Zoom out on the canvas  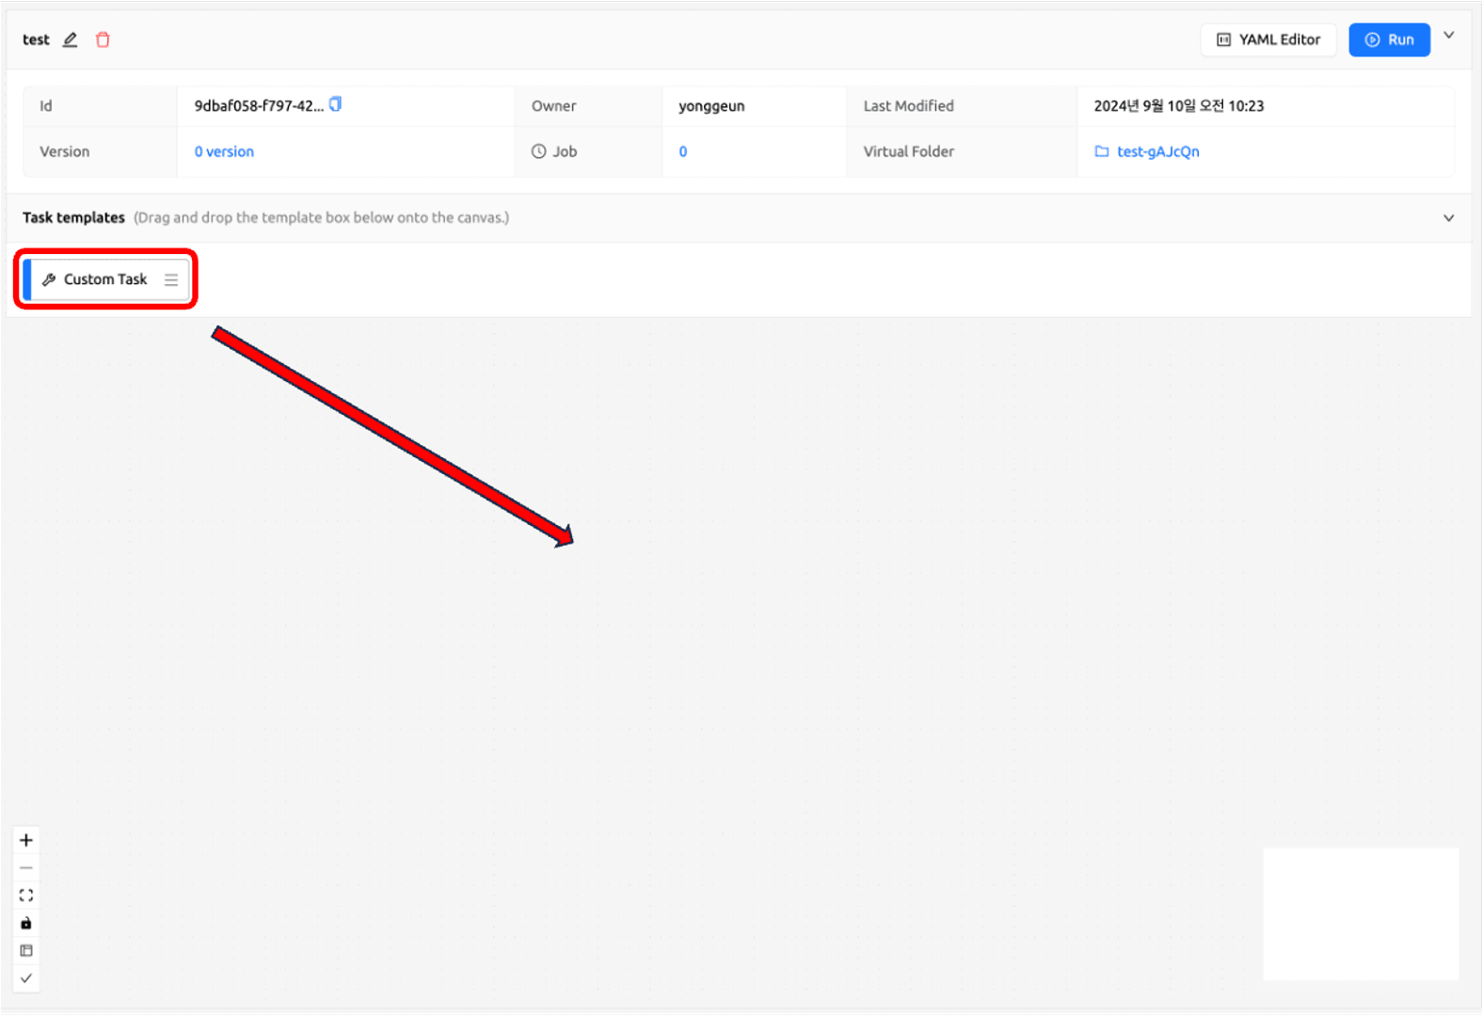click(x=26, y=867)
